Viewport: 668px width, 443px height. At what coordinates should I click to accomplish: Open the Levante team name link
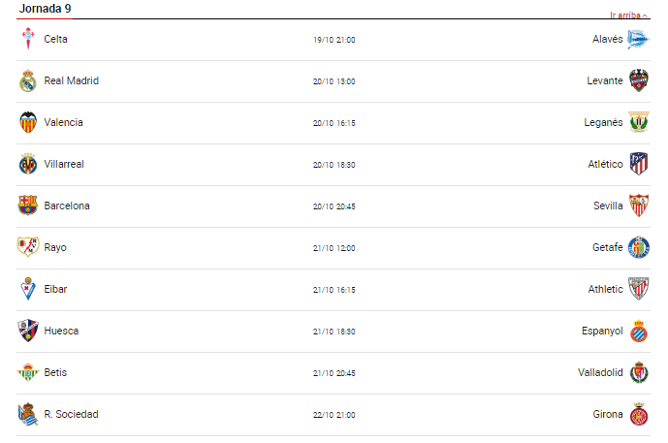click(x=605, y=80)
